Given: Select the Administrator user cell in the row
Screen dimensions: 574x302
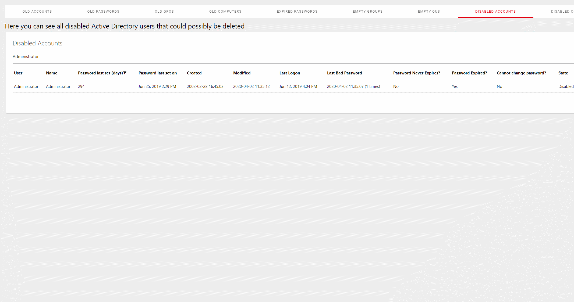Looking at the screenshot, I should point(26,87).
